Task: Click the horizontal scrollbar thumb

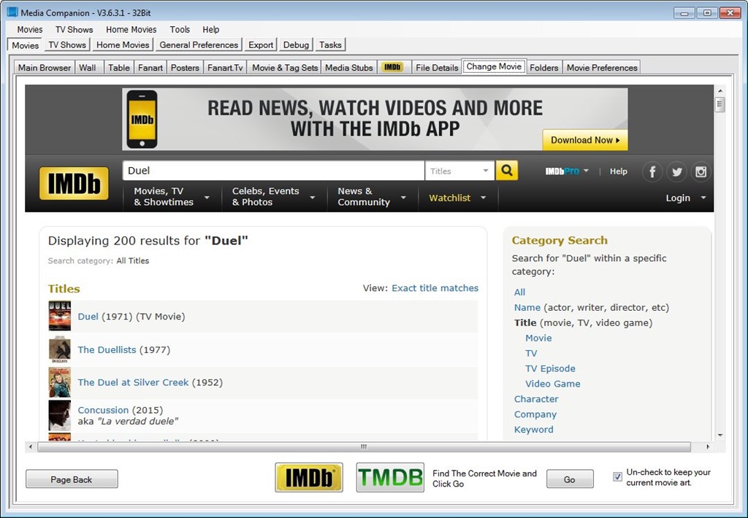Action: [x=364, y=447]
